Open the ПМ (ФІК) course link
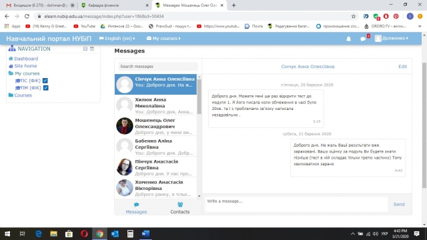The image size is (427, 240). pyautogui.click(x=31, y=88)
